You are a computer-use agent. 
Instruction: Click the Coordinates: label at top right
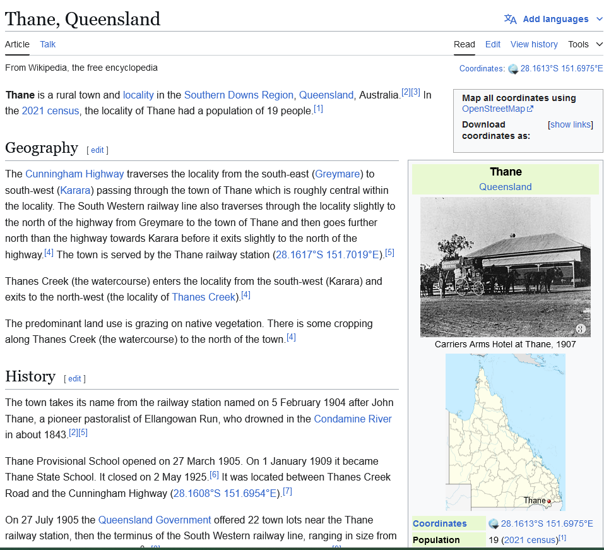coord(482,69)
